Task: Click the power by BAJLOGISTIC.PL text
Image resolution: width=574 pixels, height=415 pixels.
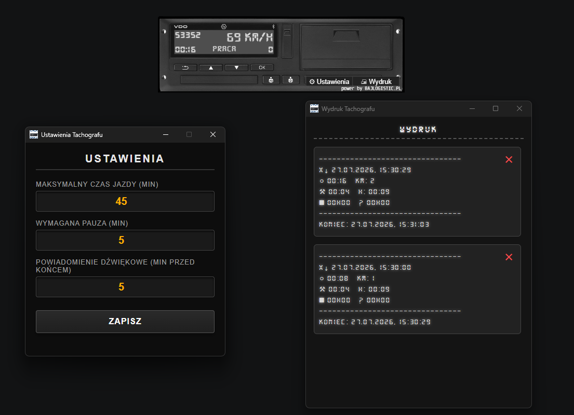Action: point(371,89)
